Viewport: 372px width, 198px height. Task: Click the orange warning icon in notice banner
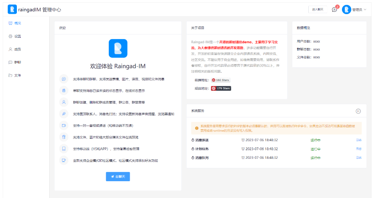pyautogui.click(x=197, y=128)
